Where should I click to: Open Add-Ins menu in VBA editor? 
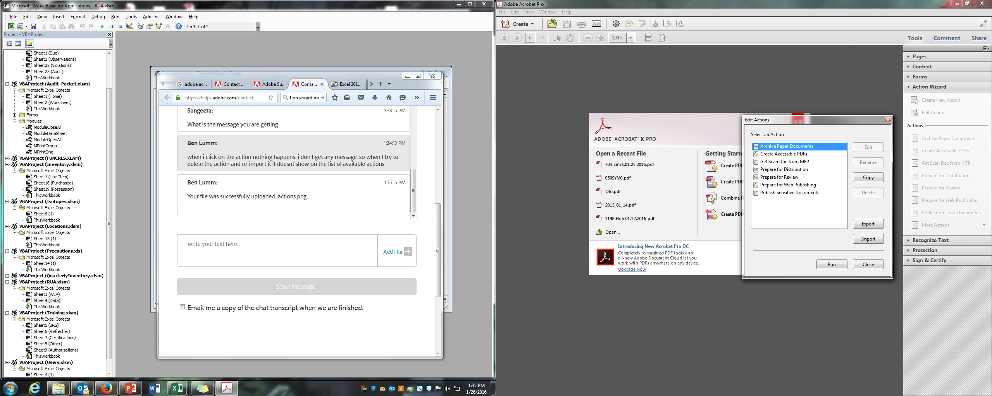[151, 17]
